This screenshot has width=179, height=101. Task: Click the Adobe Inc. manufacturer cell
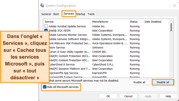99,26
